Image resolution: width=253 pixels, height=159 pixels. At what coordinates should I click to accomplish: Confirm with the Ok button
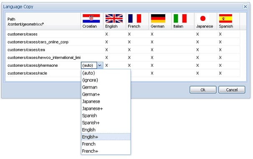click(203, 90)
